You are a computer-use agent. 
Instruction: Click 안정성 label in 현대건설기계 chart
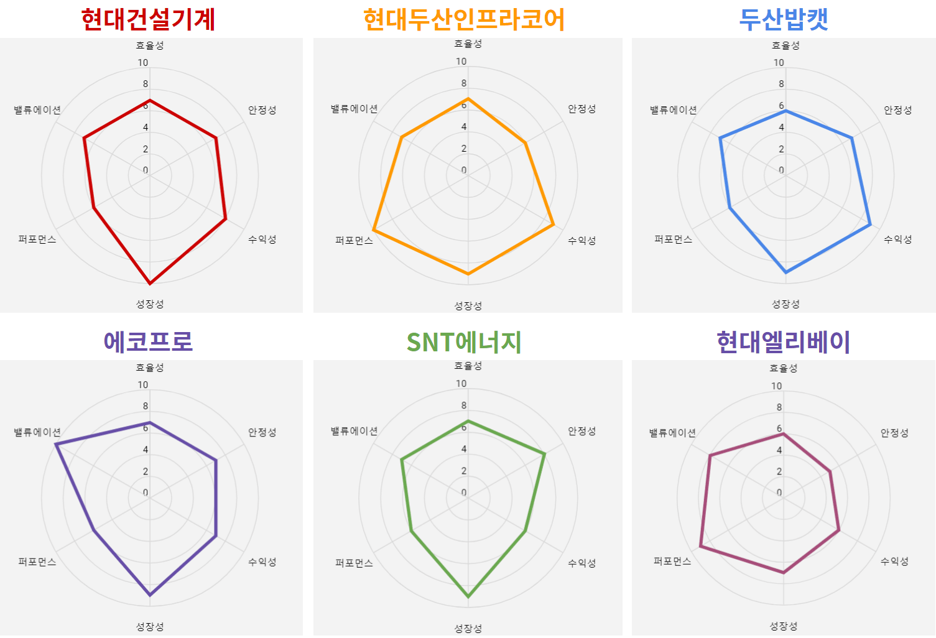click(x=262, y=110)
